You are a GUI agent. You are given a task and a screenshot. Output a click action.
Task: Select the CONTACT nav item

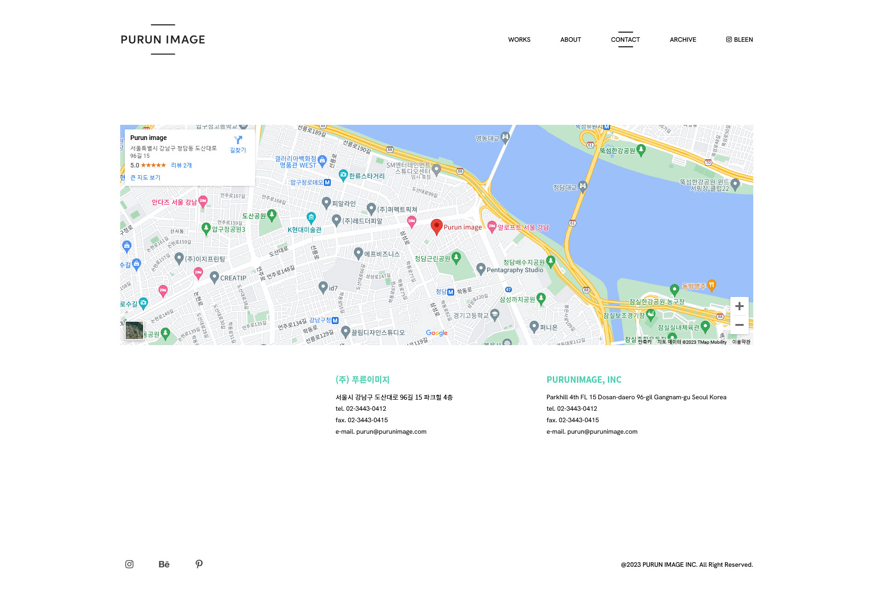point(625,39)
